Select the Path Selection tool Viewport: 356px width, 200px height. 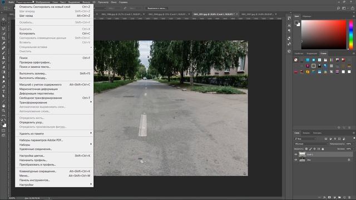[x=3, y=96]
